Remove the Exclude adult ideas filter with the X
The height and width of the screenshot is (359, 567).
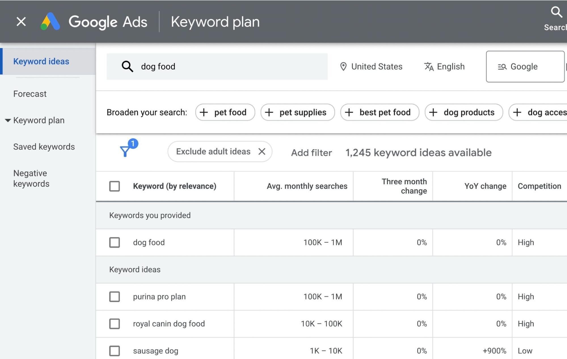point(262,152)
